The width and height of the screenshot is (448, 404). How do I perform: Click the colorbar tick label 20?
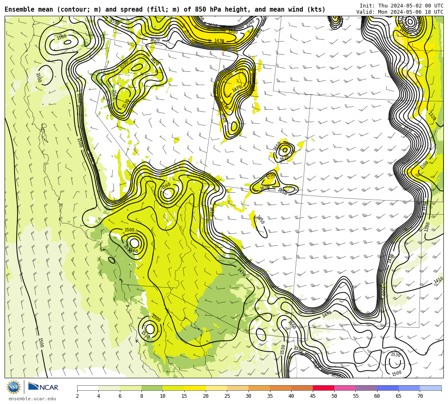tap(206, 396)
